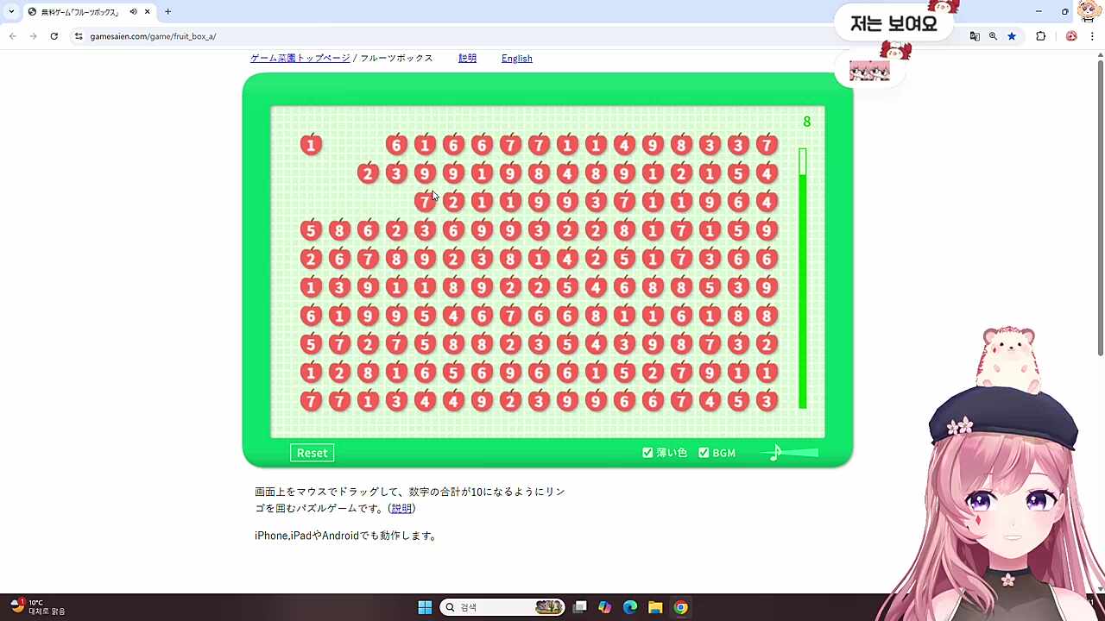
Task: Click the text iPhone,iPadやAndroidでも動作します。
Action: [x=346, y=536]
